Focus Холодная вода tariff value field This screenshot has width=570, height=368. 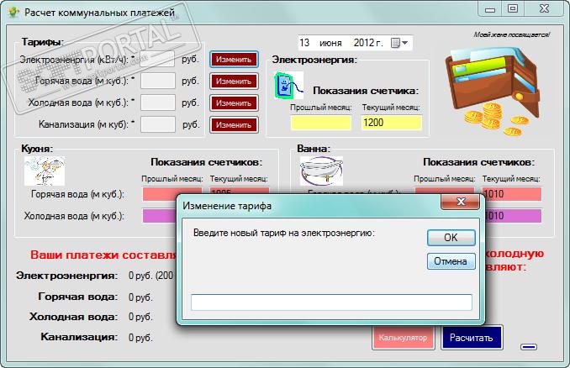click(158, 103)
